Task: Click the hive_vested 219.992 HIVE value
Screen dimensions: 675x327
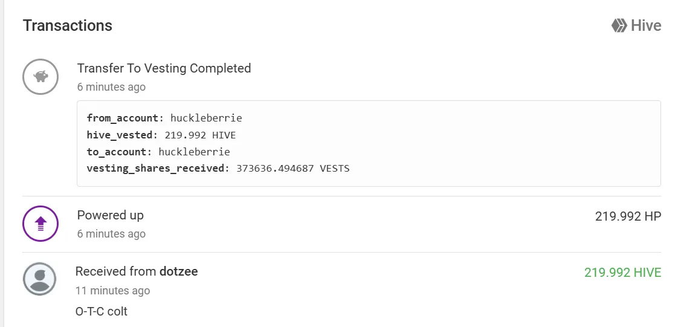Action: (200, 135)
